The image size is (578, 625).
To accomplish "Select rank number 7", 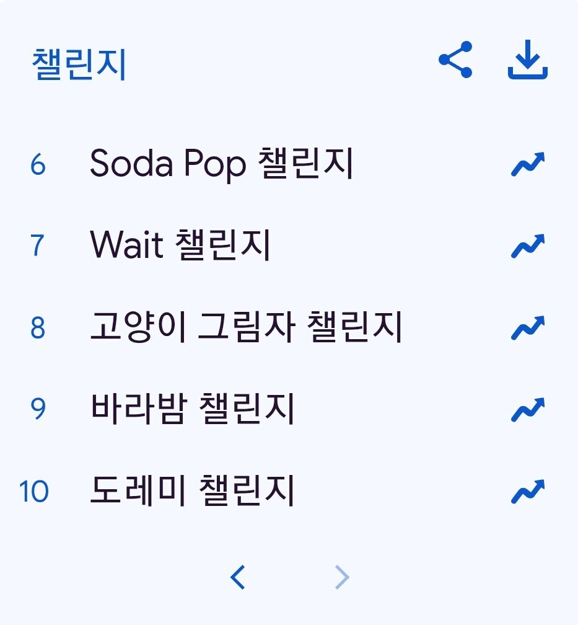I will pyautogui.click(x=37, y=246).
